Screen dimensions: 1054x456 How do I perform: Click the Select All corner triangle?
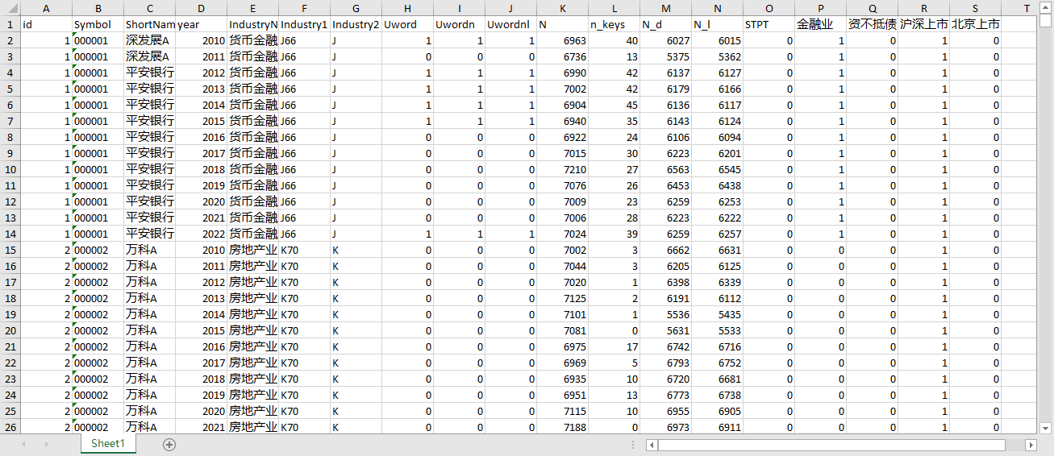[10, 8]
